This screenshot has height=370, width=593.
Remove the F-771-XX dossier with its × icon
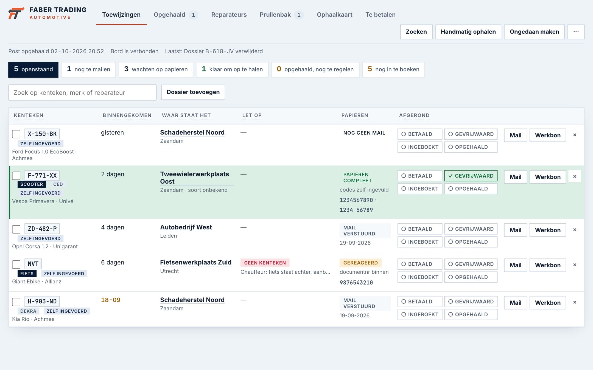click(575, 177)
